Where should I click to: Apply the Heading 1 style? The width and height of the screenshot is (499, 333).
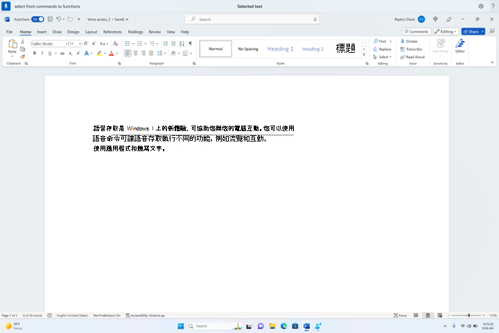click(x=280, y=49)
